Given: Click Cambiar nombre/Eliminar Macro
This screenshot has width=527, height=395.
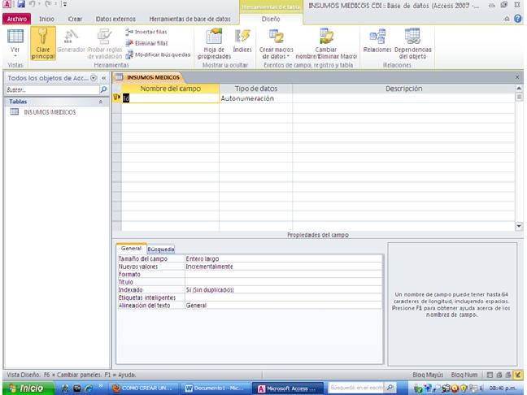Looking at the screenshot, I should [326, 44].
